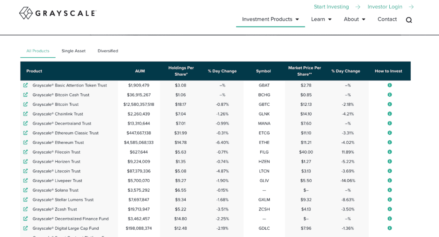Screen dimensions: 439x237
Task: Click How to Invest info icon for ZCSH row
Action: [389, 209]
